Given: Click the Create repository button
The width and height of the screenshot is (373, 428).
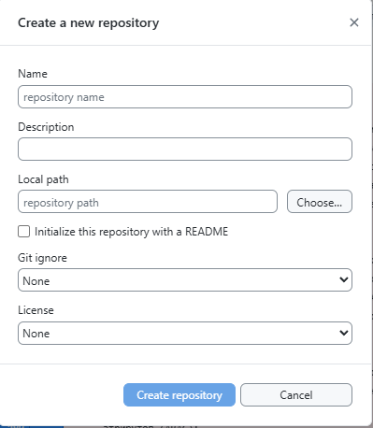Looking at the screenshot, I should click(x=179, y=394).
